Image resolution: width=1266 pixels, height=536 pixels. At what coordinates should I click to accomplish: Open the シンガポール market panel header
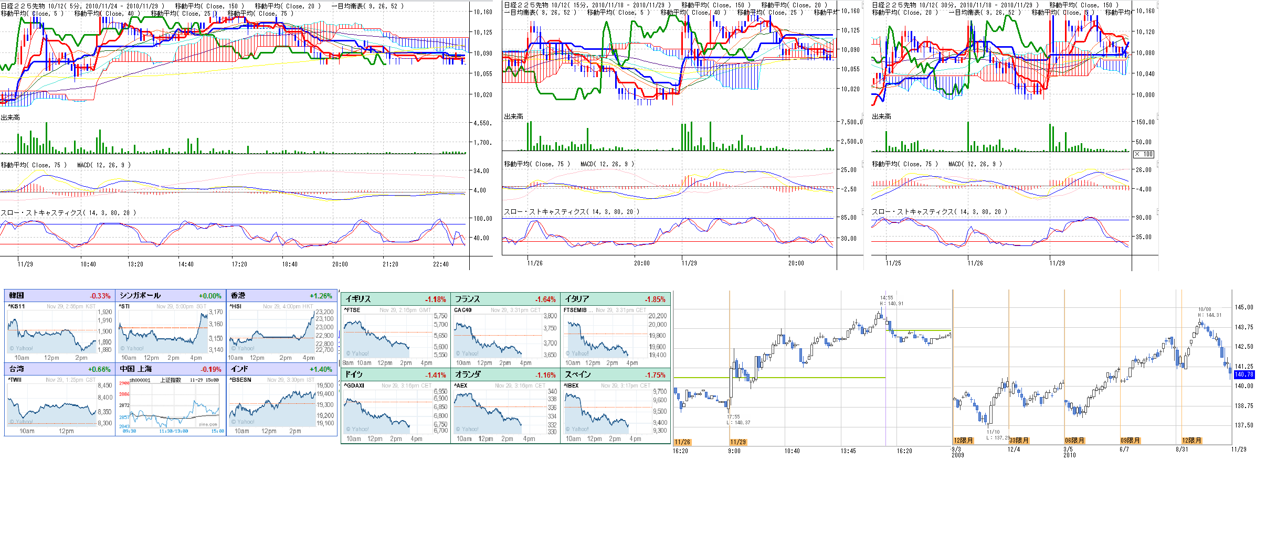(171, 296)
